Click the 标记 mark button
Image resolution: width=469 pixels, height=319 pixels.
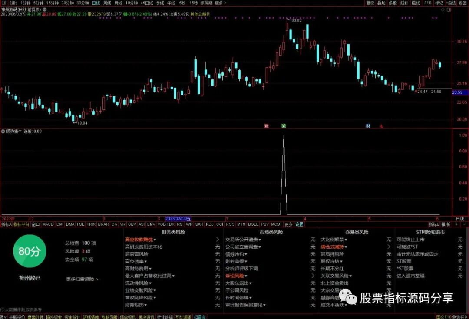(x=439, y=3)
